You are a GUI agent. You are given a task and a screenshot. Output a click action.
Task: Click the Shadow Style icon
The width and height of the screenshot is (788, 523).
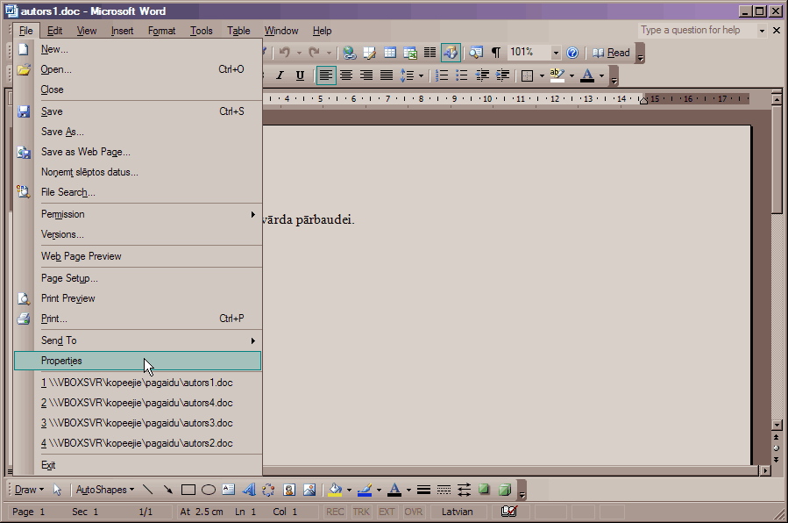(x=484, y=490)
